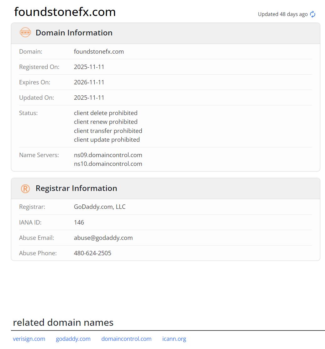This screenshot has height=349, width=325.
Task: Click 'client renew prohibited' status
Action: [106, 122]
